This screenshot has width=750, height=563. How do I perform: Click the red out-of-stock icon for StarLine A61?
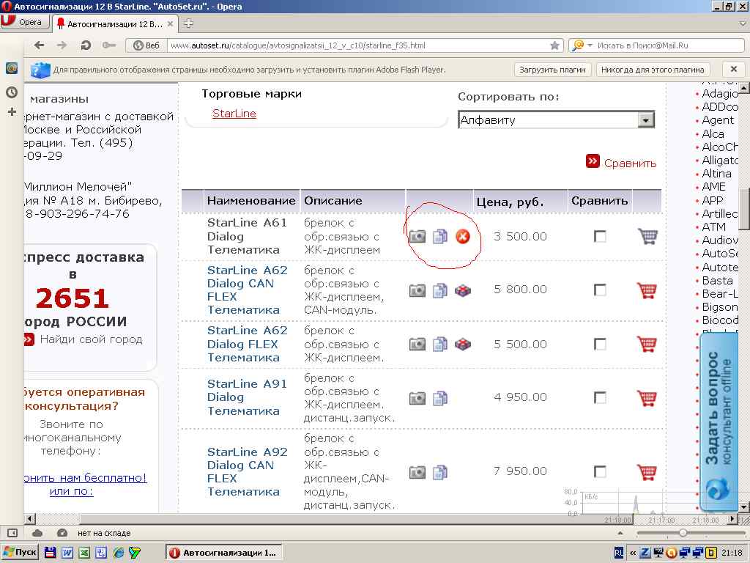coord(463,236)
